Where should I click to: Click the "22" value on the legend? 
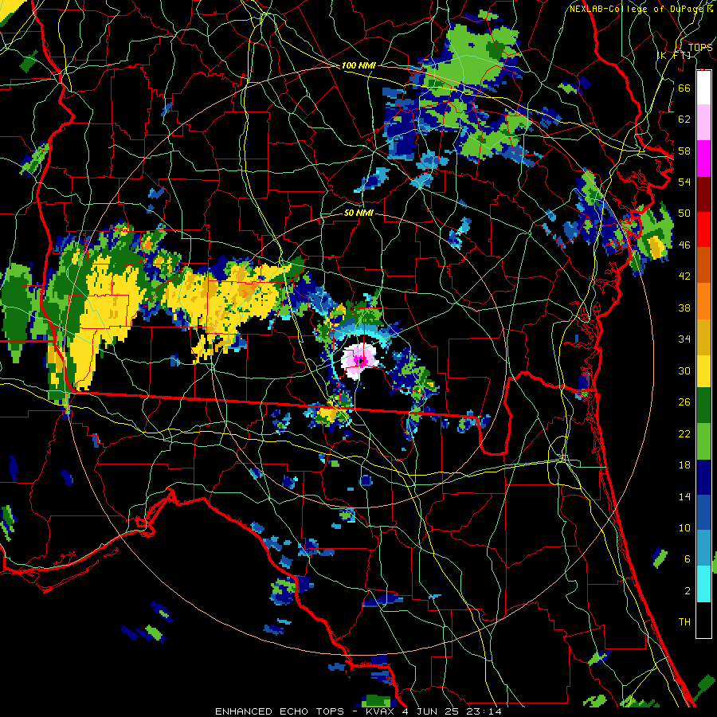click(x=684, y=433)
